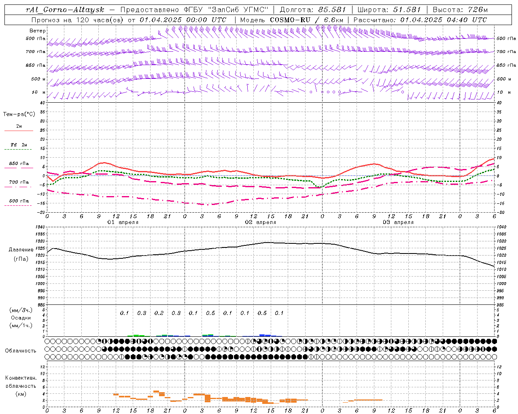Click the Td 2м legend entry
Screen dimensions: 518x414
click(x=19, y=145)
